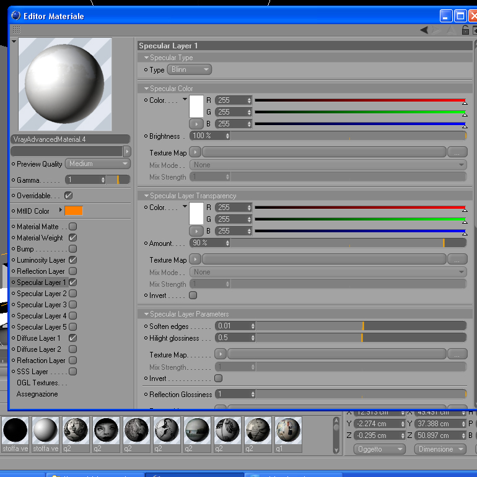This screenshot has width=477, height=477.
Task: Open the Oggetto dropdown button
Action: [x=379, y=449]
